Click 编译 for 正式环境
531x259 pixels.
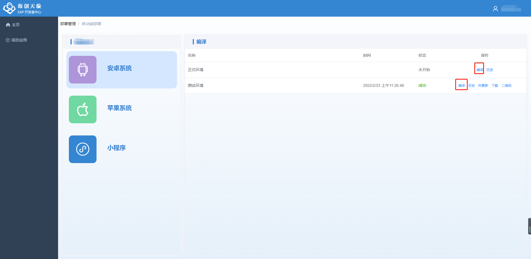click(x=480, y=70)
